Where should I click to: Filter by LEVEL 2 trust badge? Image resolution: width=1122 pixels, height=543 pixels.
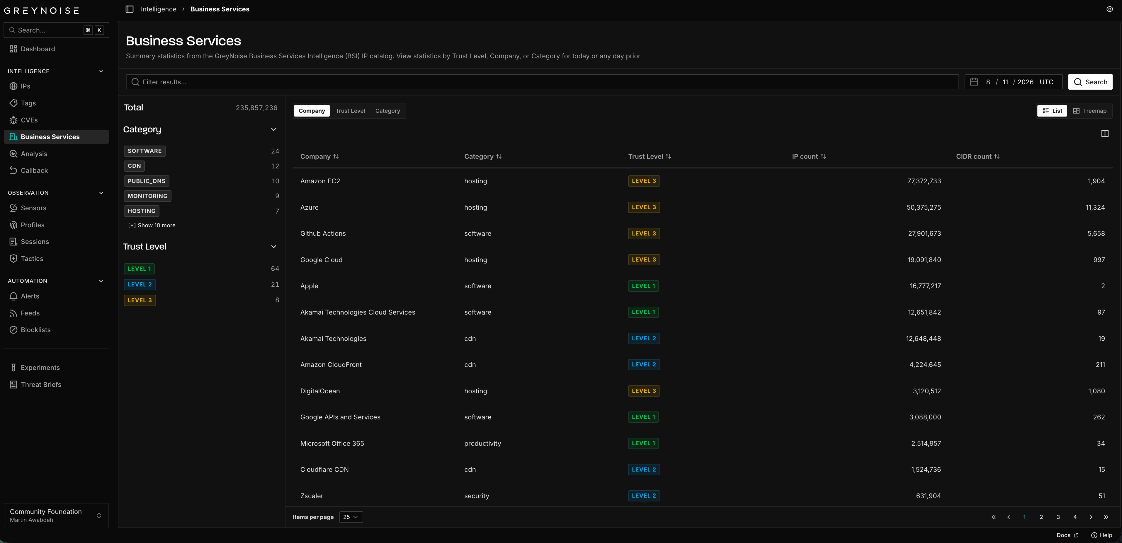(140, 285)
